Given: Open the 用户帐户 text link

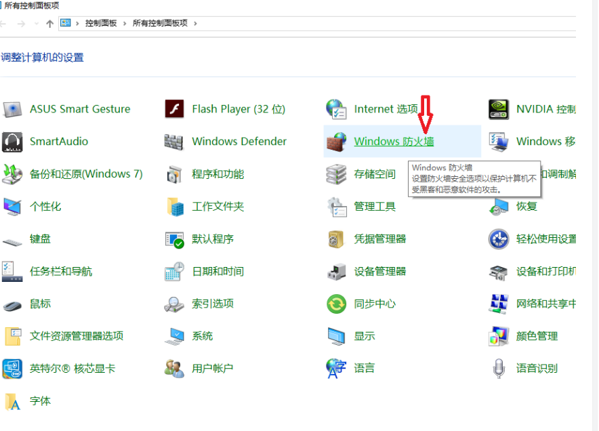Looking at the screenshot, I should [x=212, y=369].
